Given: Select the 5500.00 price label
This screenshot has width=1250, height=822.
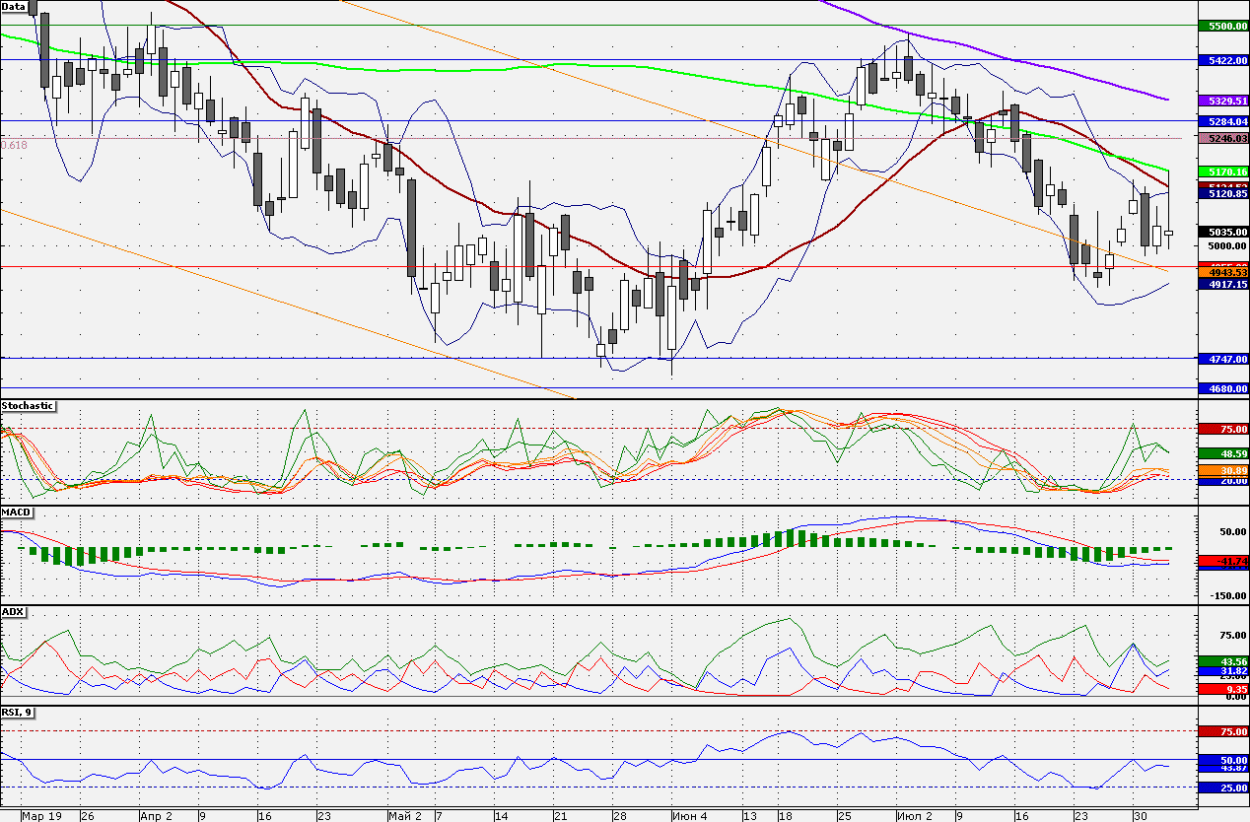Looking at the screenshot, I should tap(1222, 27).
